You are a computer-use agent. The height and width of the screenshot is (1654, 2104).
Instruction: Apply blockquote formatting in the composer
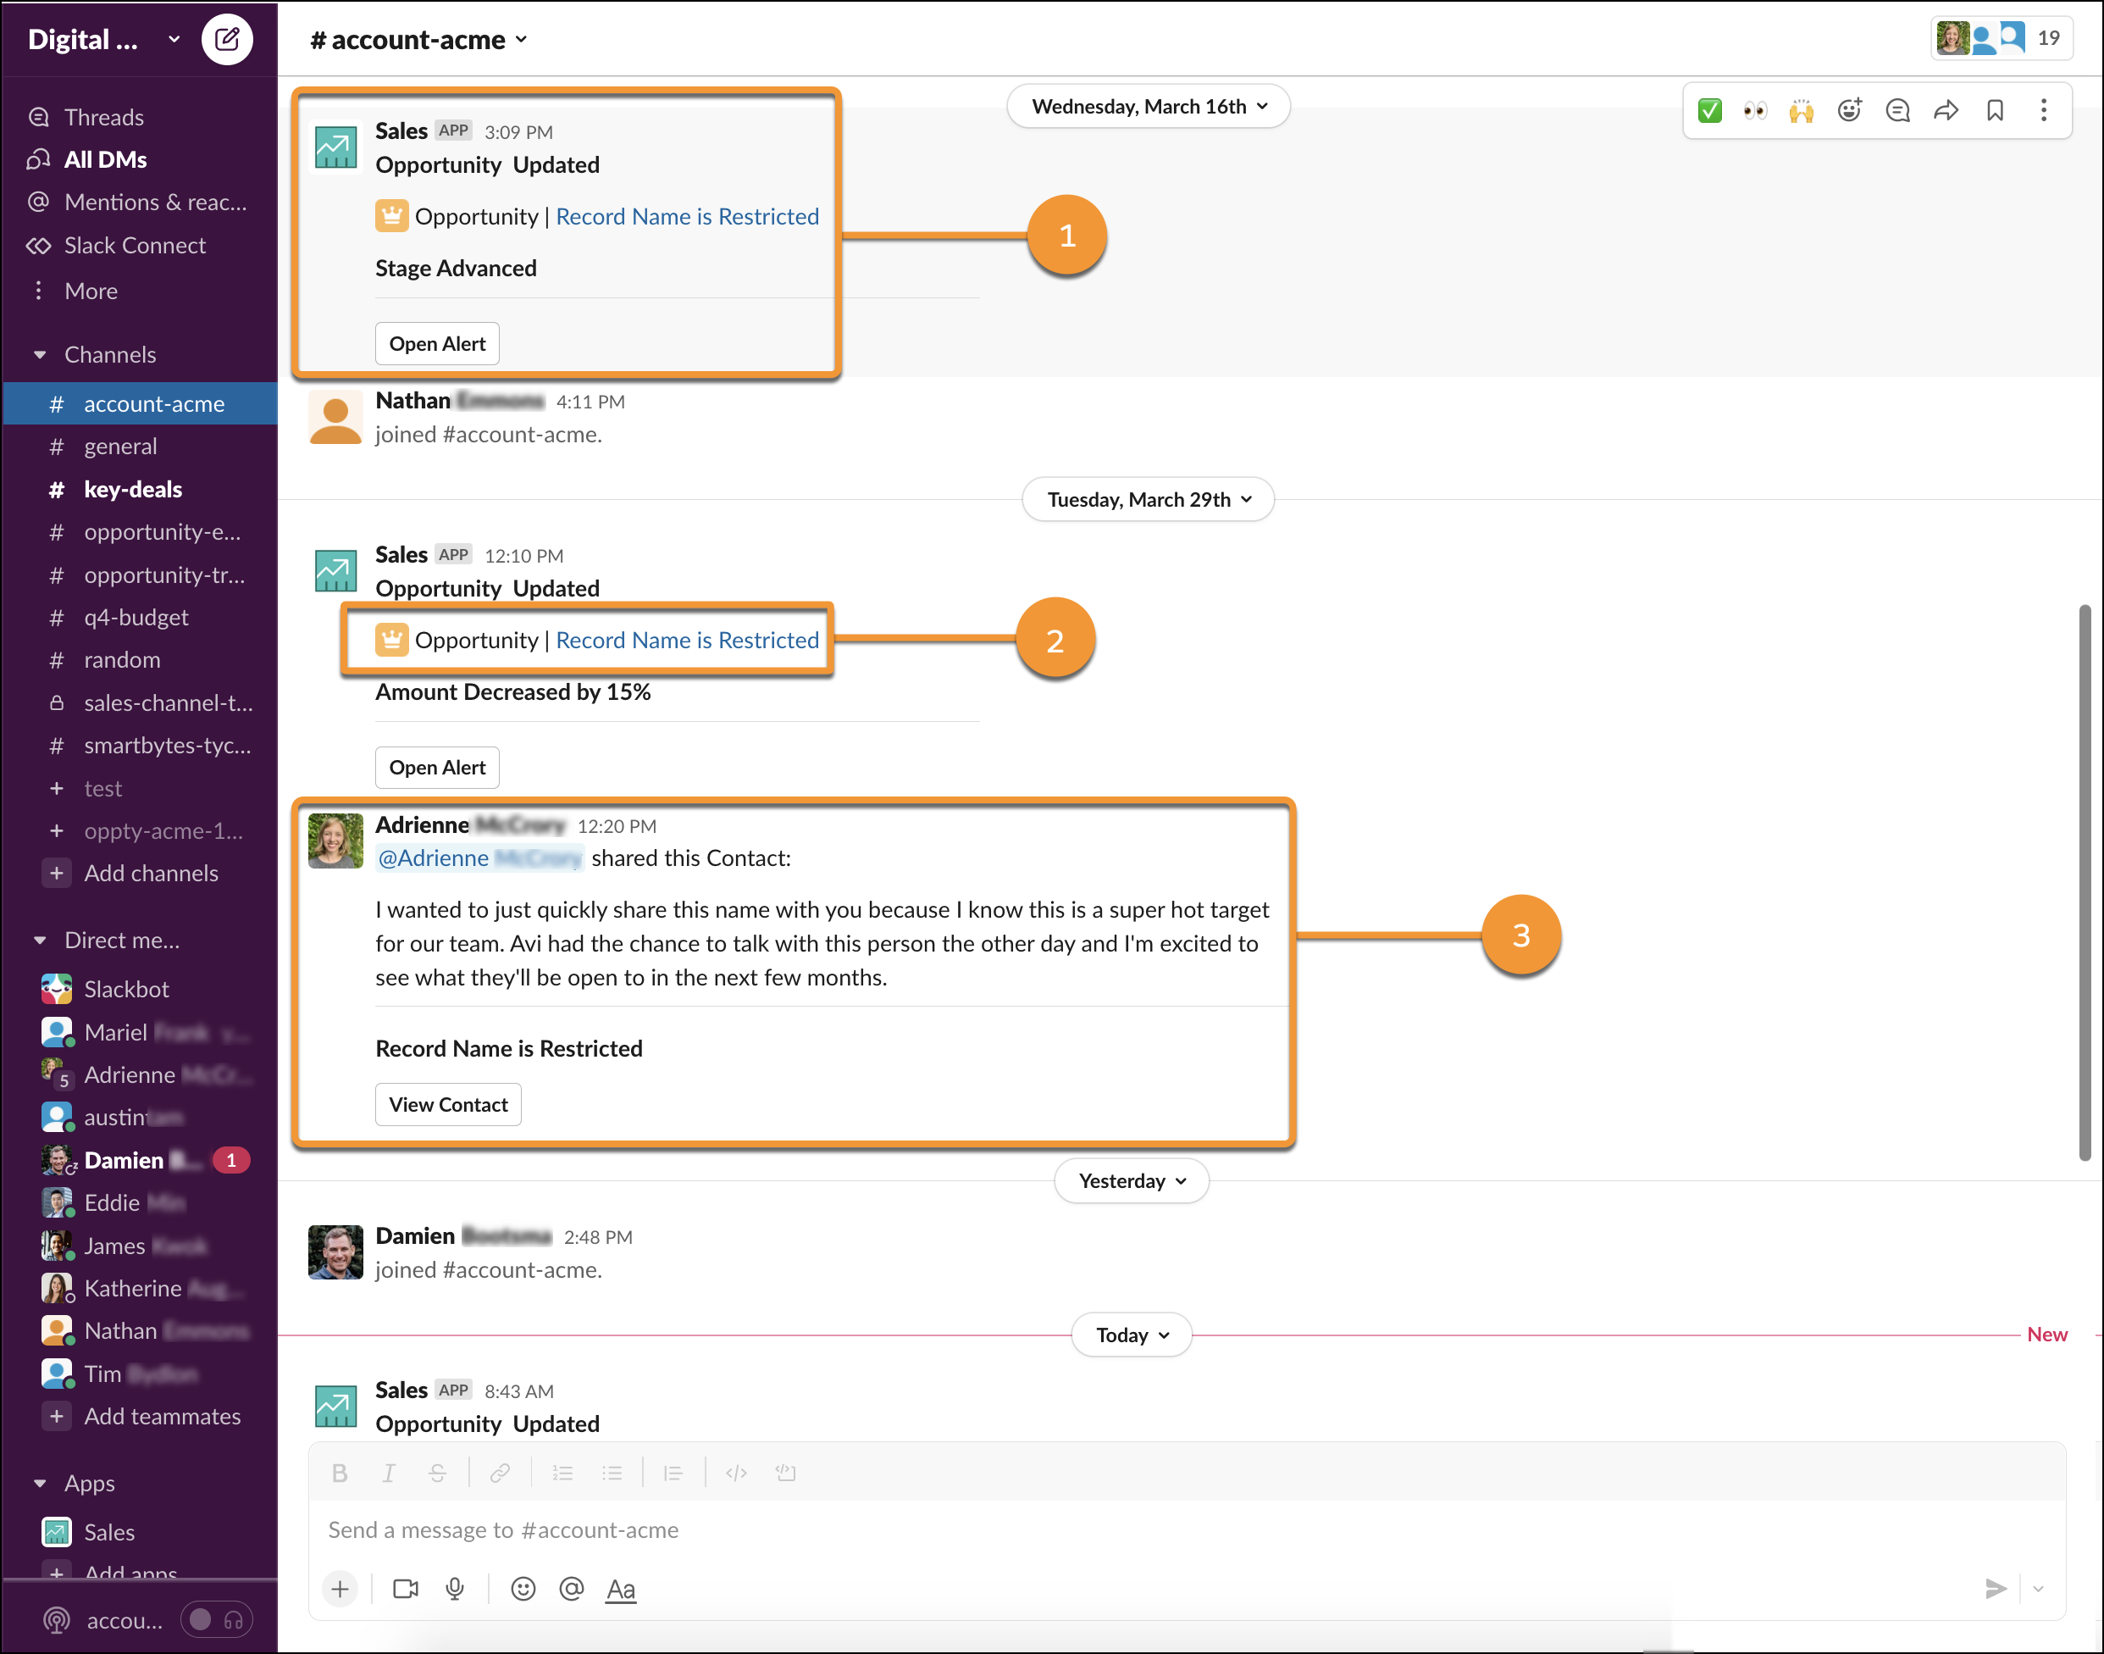point(673,1473)
